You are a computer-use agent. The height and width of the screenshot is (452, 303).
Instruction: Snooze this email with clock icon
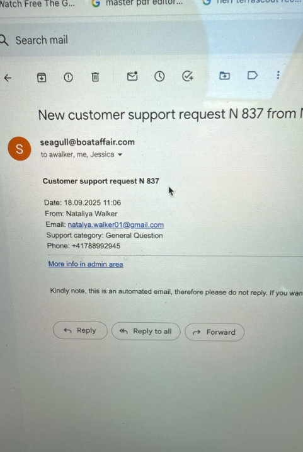point(159,76)
